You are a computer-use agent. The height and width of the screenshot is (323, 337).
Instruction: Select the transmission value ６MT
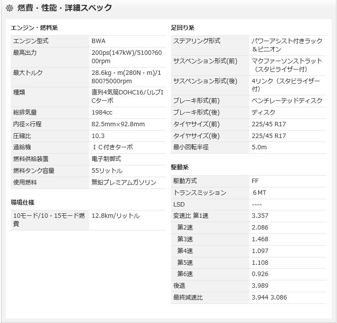(x=260, y=193)
